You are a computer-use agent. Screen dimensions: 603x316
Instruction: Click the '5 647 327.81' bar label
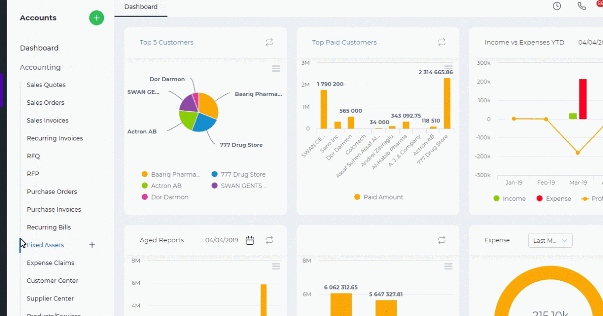tap(386, 294)
